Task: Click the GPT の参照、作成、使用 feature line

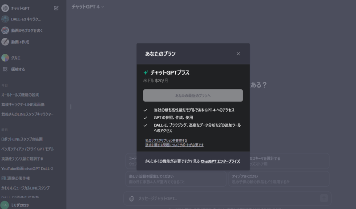Action: pyautogui.click(x=173, y=117)
